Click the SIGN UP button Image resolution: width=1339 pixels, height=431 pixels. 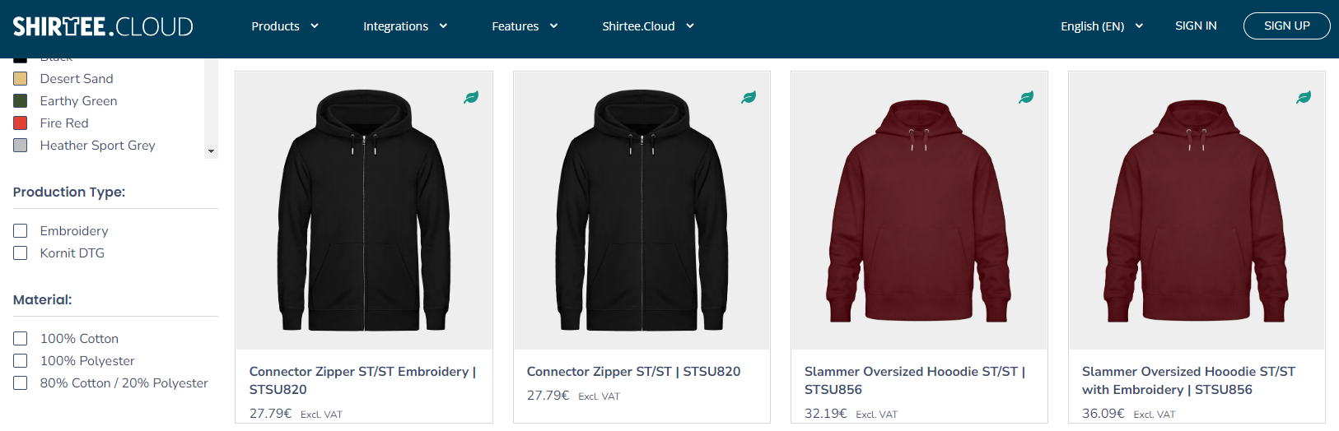coord(1286,26)
